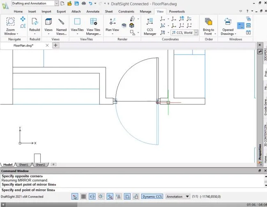Switch to the Annotate ribbon tab

pyautogui.click(x=93, y=11)
